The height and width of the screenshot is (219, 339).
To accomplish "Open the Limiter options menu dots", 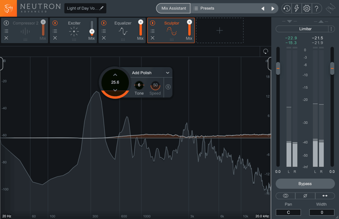I will (x=331, y=29).
